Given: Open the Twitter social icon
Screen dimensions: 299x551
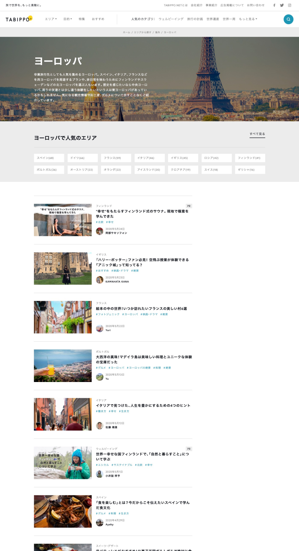Looking at the screenshot, I should coord(282,5).
